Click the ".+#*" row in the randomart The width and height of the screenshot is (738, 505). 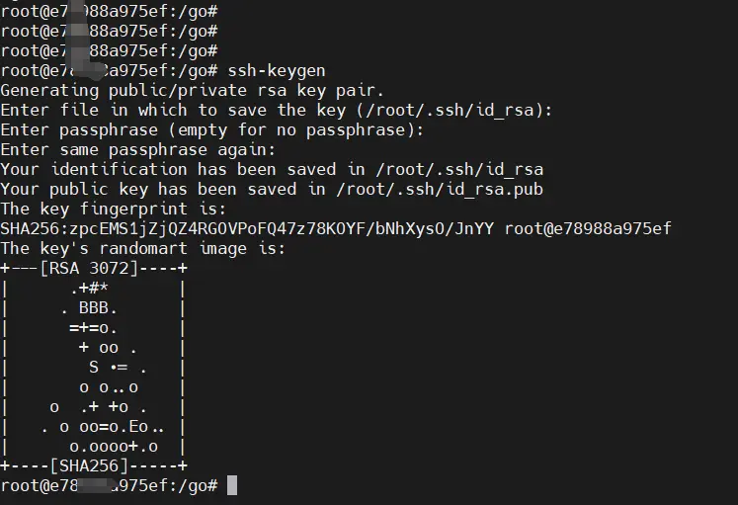(x=89, y=288)
